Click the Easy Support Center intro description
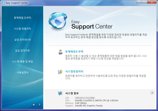The image size is (158, 111). pyautogui.click(x=106, y=36)
